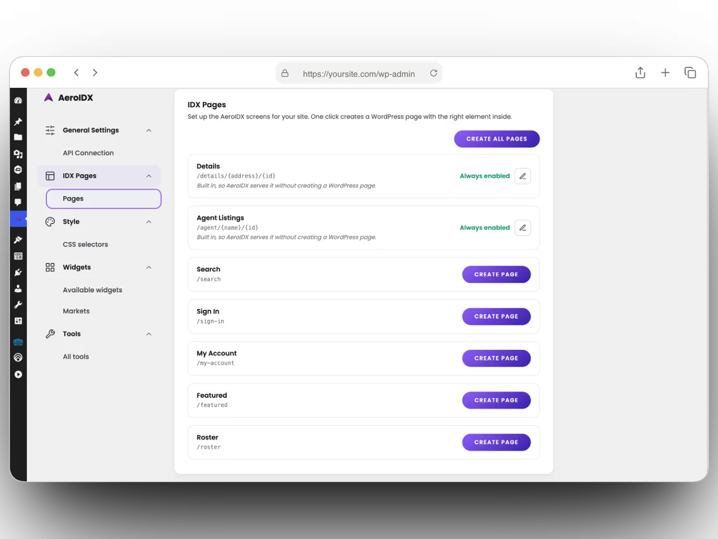The image size is (718, 539).
Task: Open Settings via the sliders-box icon
Action: [x=18, y=320]
